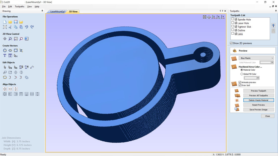Click the Create New File icon
Image resolution: width=278 pixels, height=156 pixels.
coord(5,22)
